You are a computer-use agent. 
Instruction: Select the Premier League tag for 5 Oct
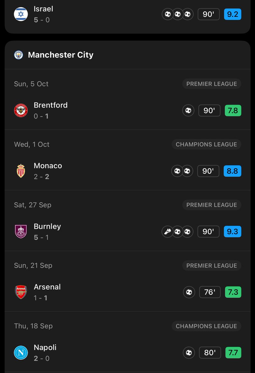(212, 84)
